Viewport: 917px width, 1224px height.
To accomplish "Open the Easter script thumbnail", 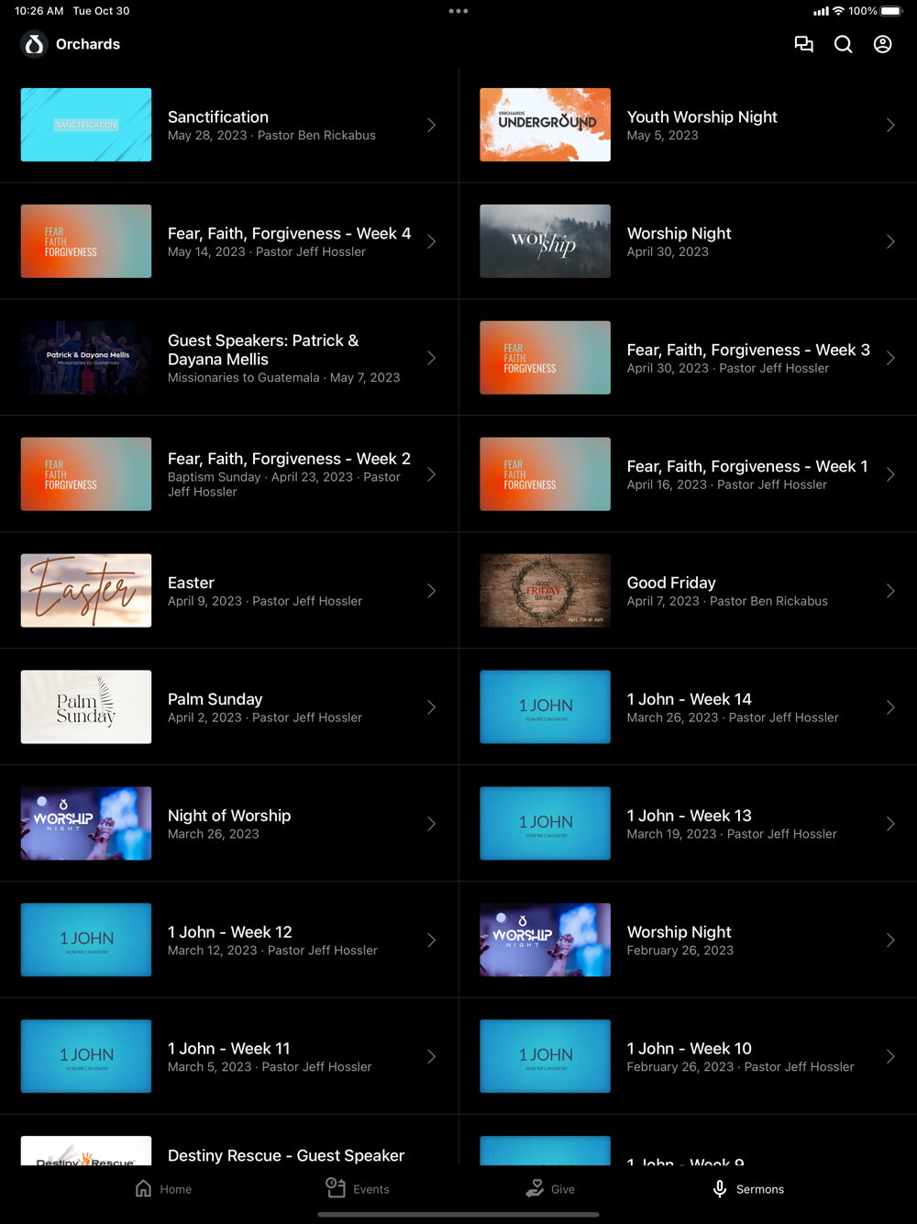I will 86,591.
